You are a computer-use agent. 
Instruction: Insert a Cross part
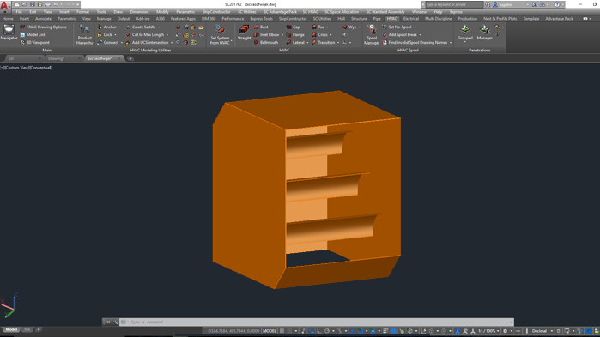coord(319,35)
